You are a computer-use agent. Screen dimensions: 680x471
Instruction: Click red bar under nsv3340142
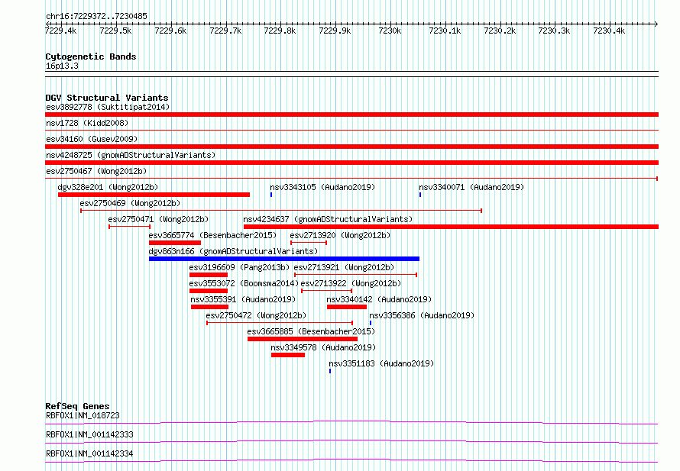click(x=347, y=307)
